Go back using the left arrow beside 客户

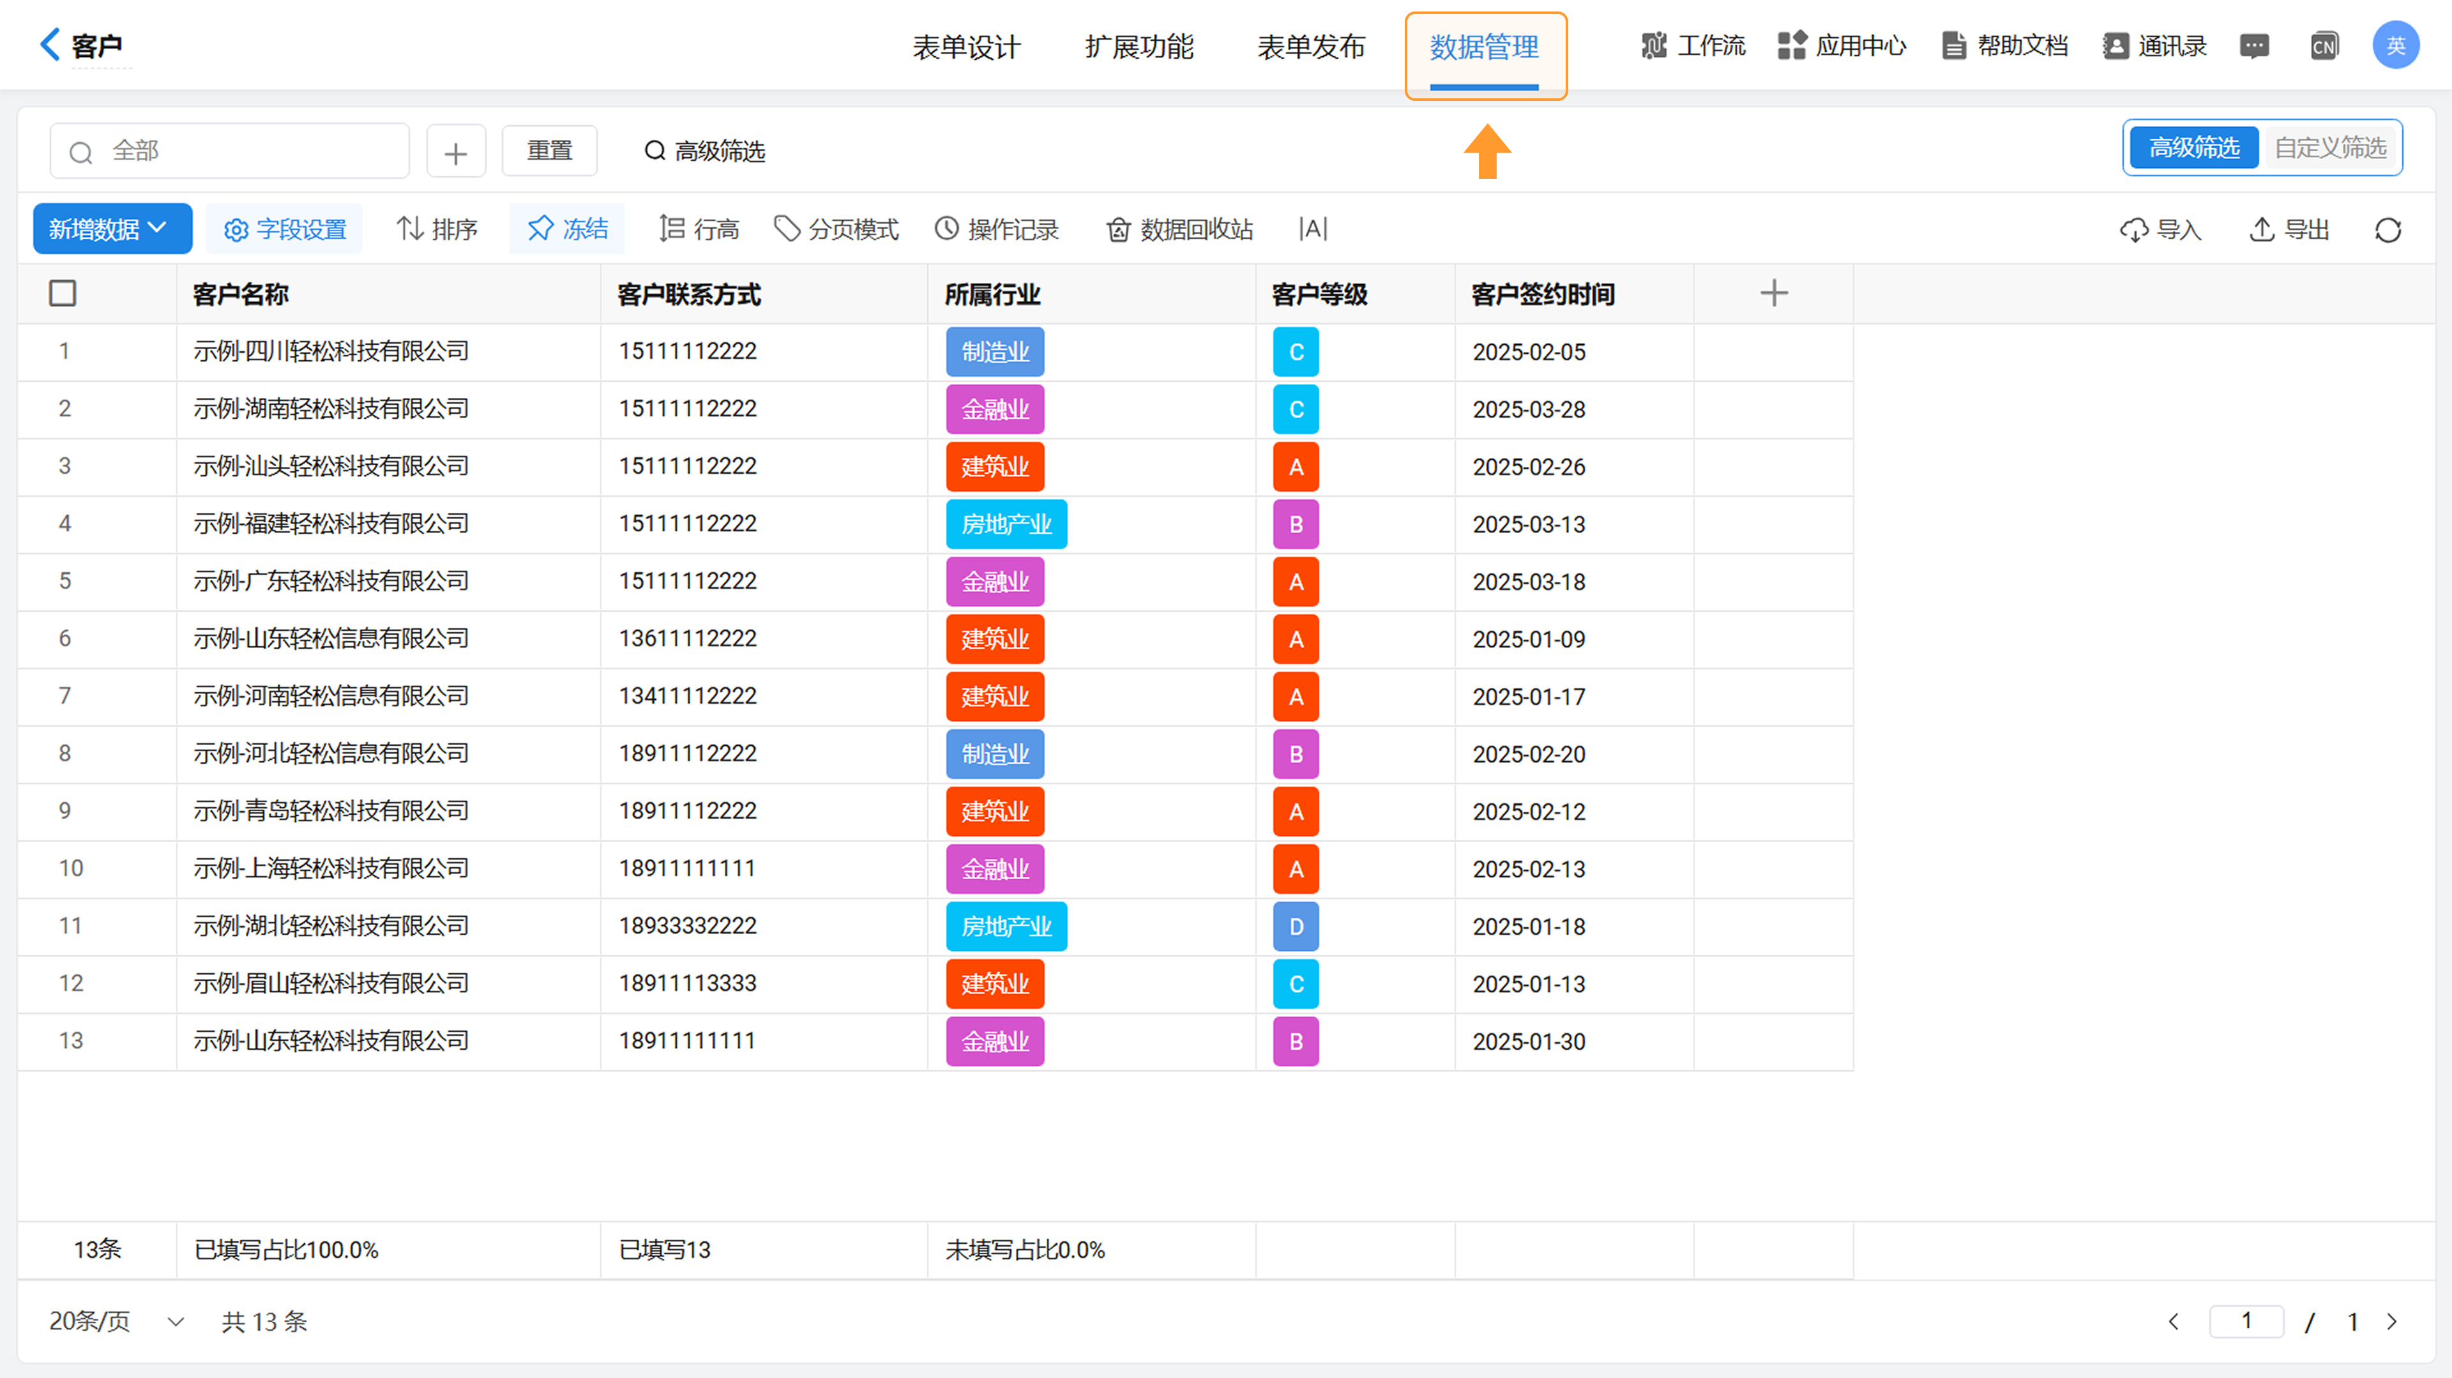(50, 44)
